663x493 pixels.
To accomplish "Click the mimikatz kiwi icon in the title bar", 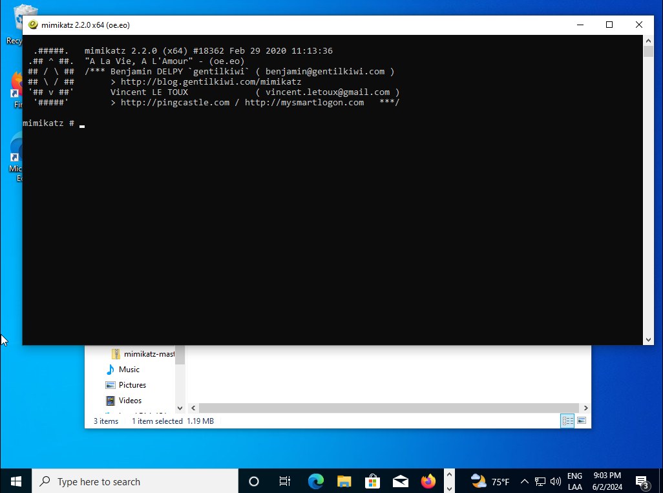I will (x=32, y=24).
